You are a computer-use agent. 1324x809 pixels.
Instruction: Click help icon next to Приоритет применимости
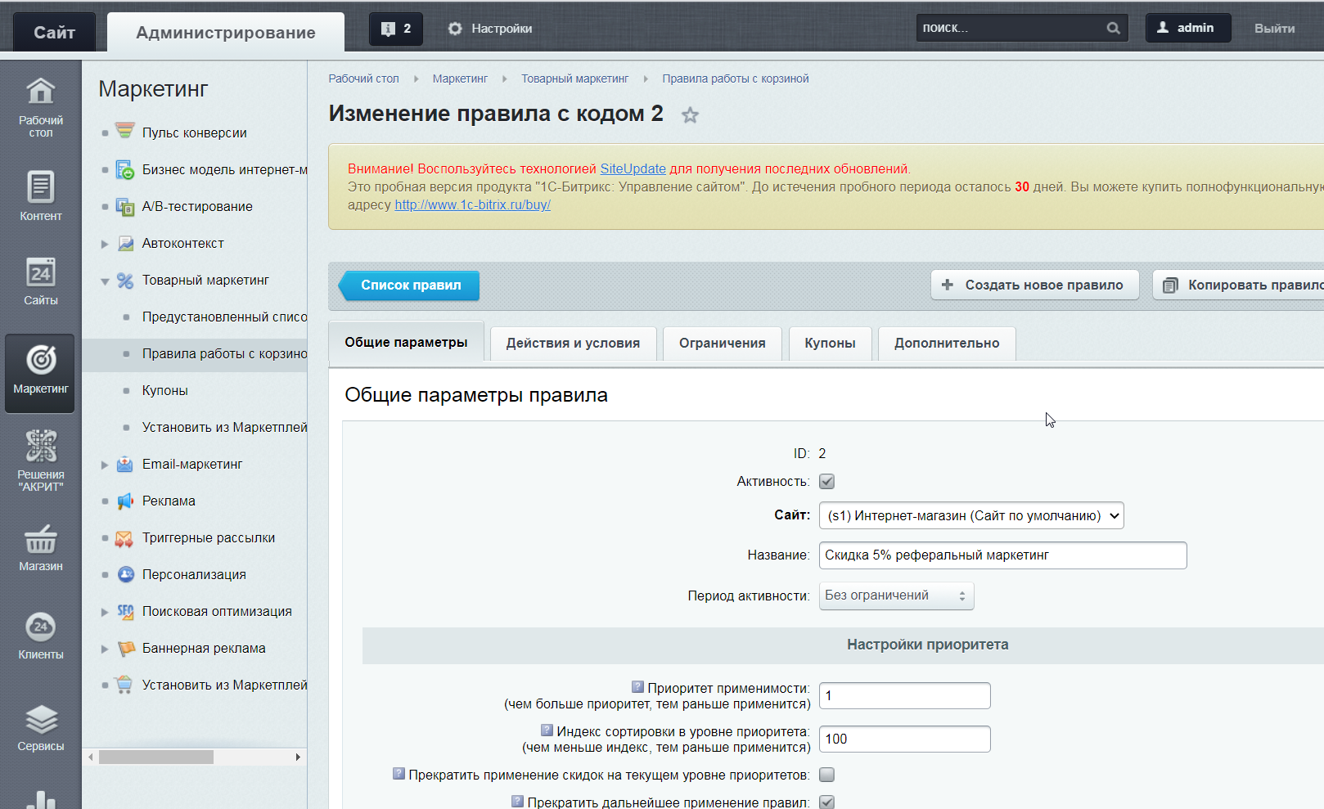pos(637,687)
